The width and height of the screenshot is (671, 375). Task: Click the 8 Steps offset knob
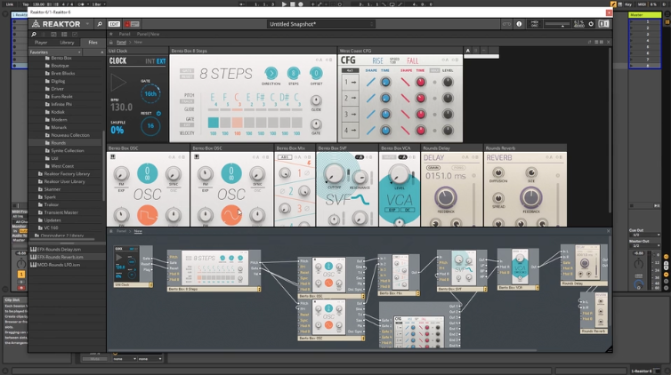[x=316, y=73]
